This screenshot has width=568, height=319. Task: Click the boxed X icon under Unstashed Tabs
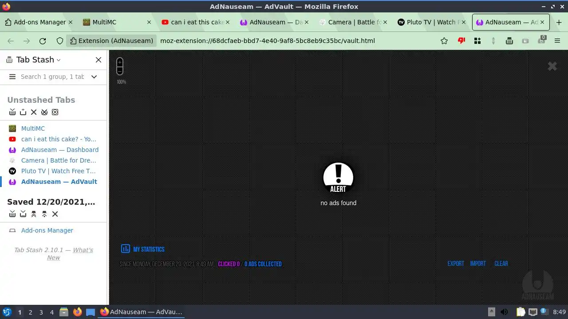point(55,112)
